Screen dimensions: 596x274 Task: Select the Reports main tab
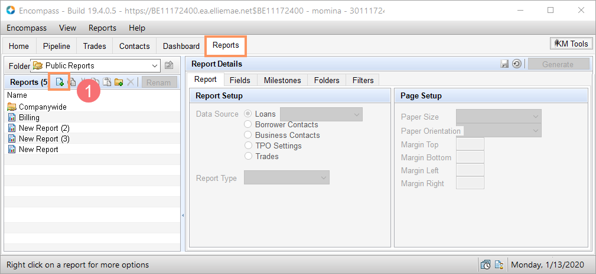226,45
